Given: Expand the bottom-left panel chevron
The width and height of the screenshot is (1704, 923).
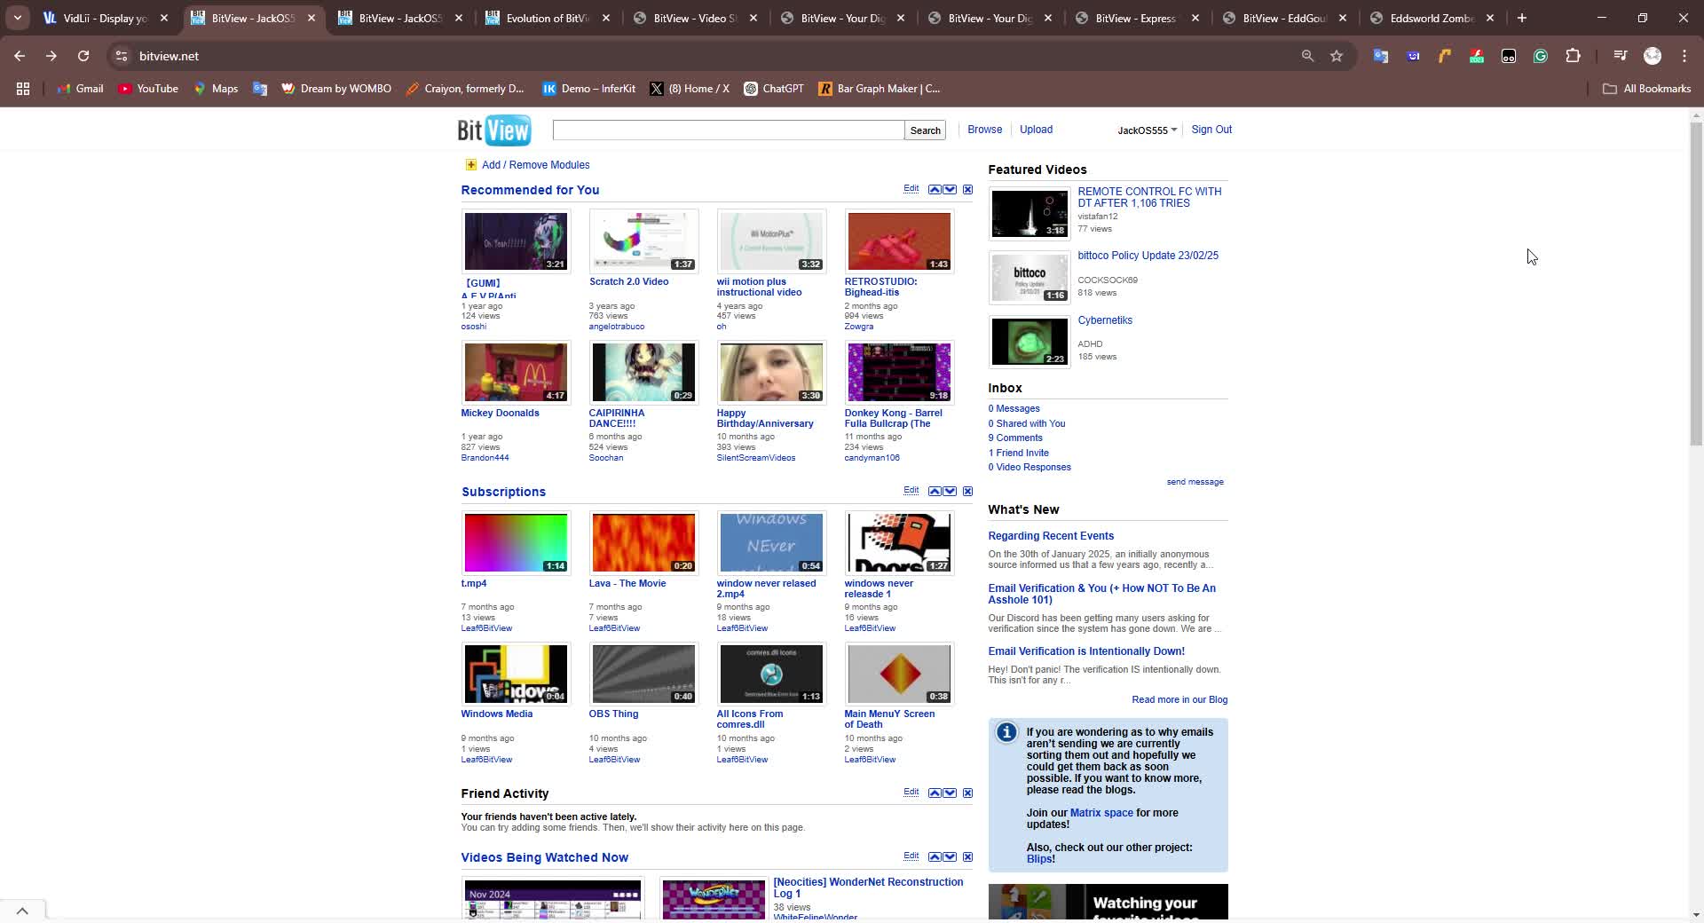Looking at the screenshot, I should pos(22,911).
